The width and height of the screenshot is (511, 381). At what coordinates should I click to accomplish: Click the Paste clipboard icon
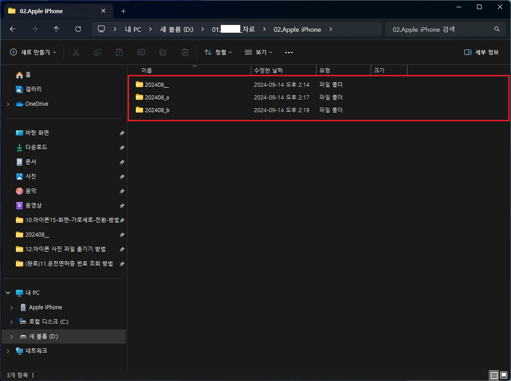coord(119,52)
